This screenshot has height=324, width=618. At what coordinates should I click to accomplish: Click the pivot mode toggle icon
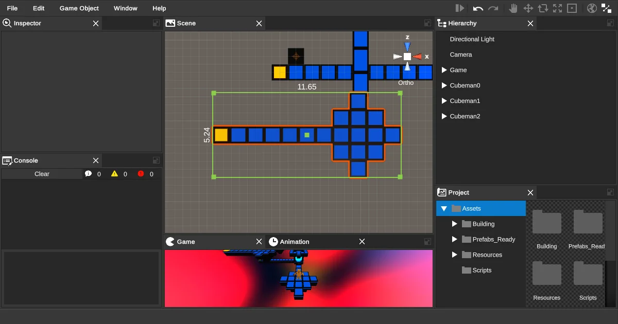coord(606,8)
